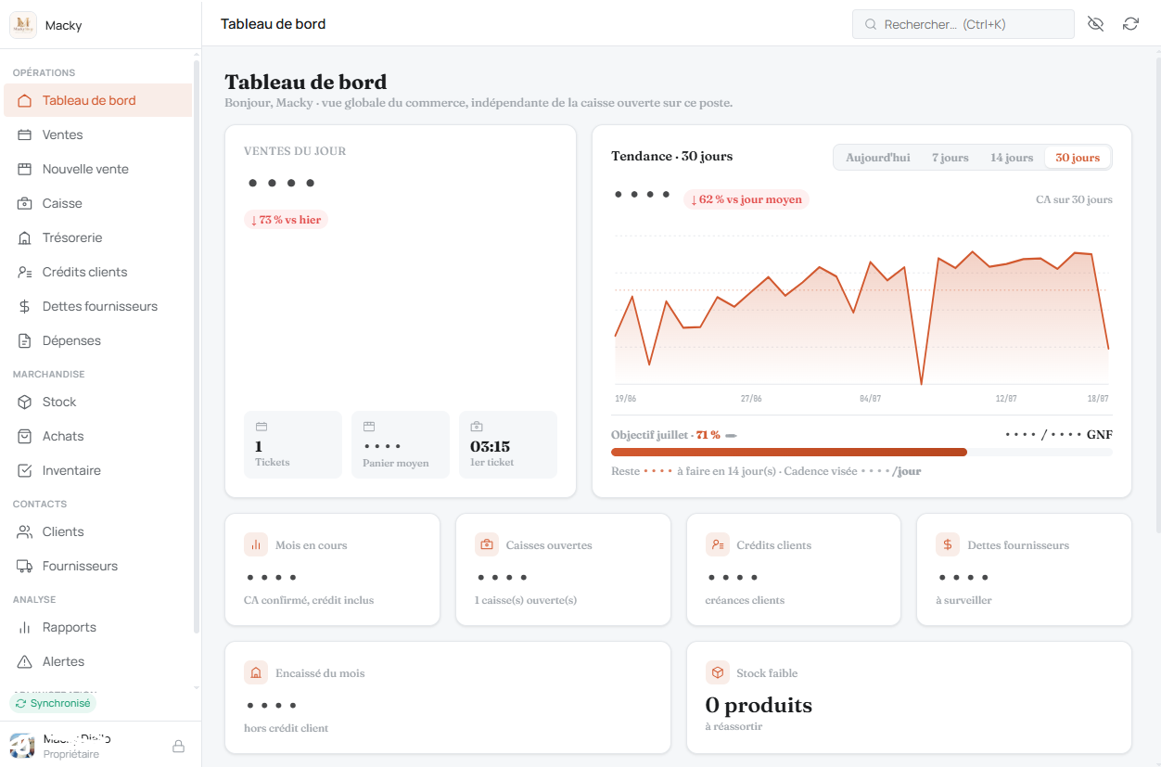Click the lock icon beside user profile

179,747
